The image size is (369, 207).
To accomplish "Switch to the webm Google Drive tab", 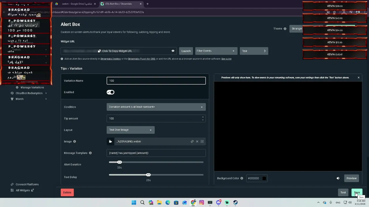I will pos(76,4).
